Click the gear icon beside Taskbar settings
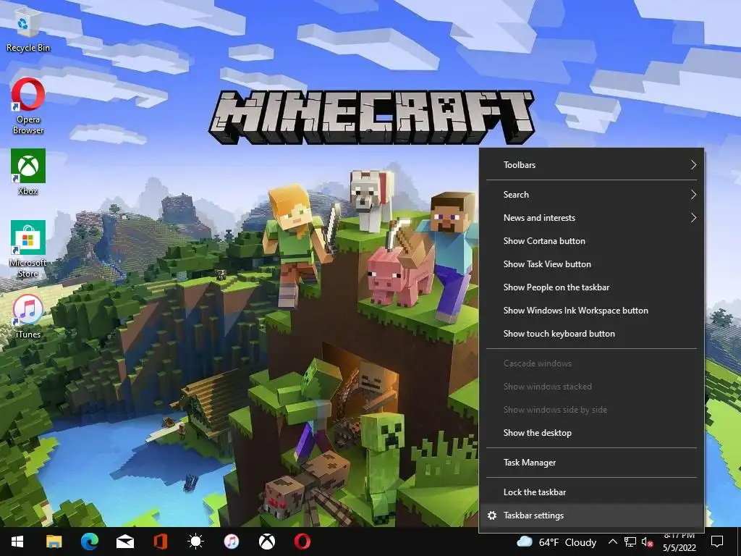Image resolution: width=741 pixels, height=556 pixels. tap(492, 515)
